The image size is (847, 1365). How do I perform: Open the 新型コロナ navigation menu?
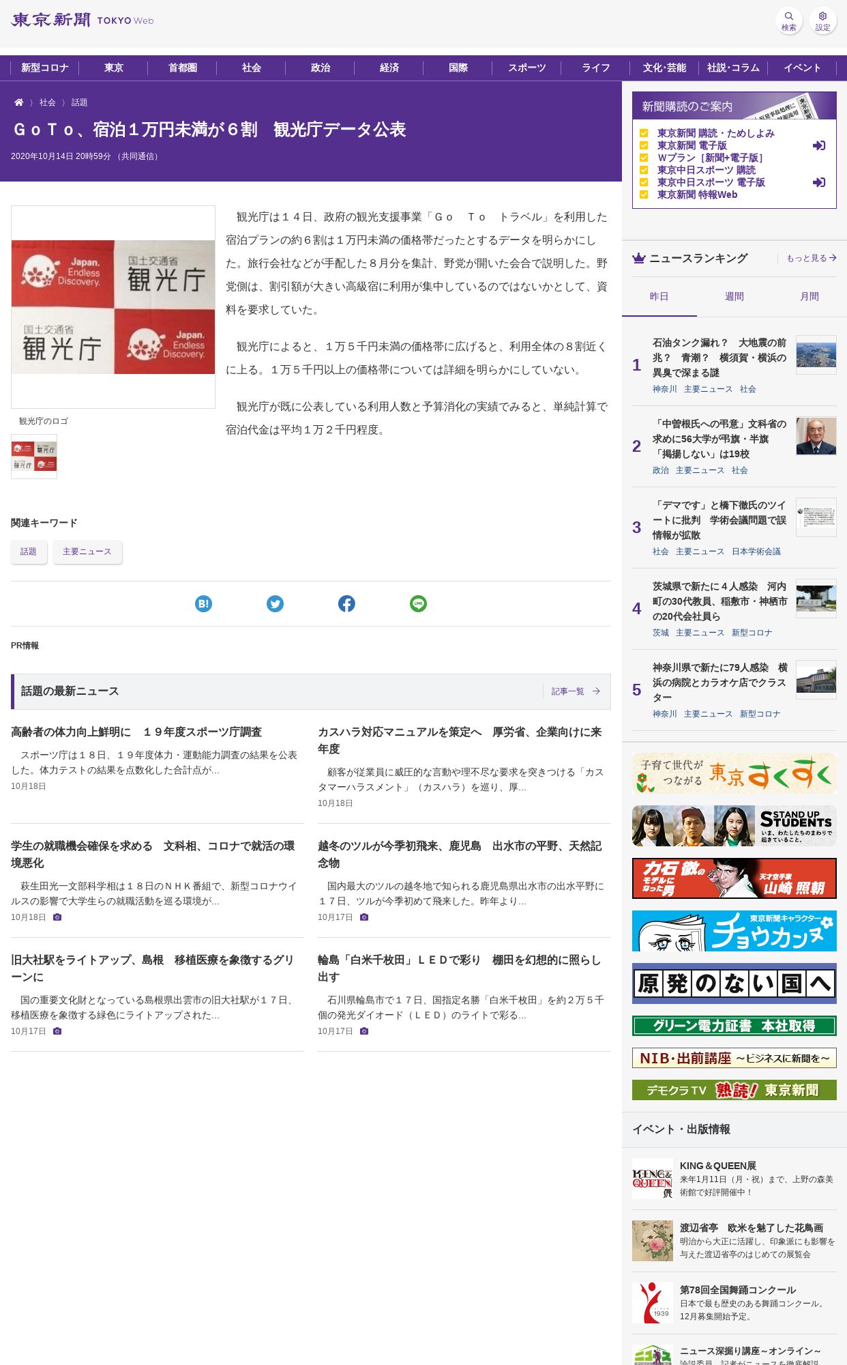[x=45, y=68]
